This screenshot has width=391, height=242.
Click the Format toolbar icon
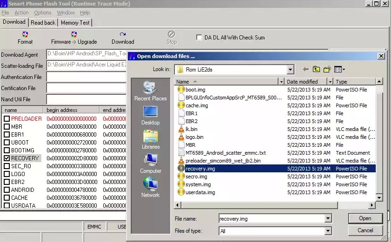coord(25,34)
